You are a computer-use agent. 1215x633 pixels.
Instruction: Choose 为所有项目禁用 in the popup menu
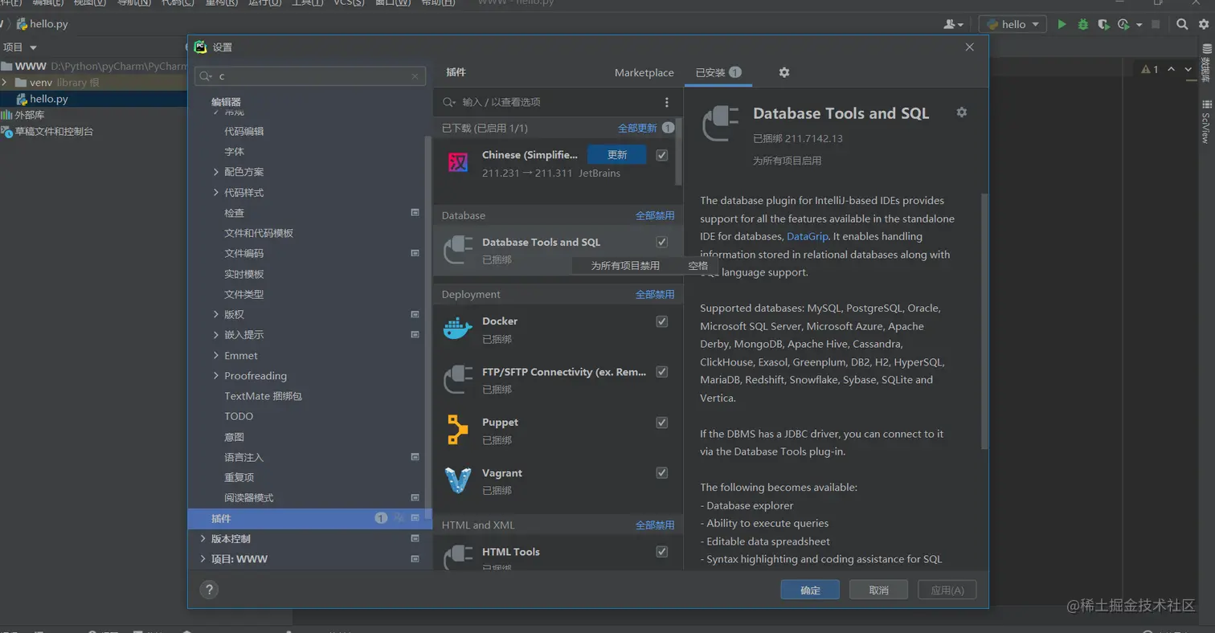[625, 265]
